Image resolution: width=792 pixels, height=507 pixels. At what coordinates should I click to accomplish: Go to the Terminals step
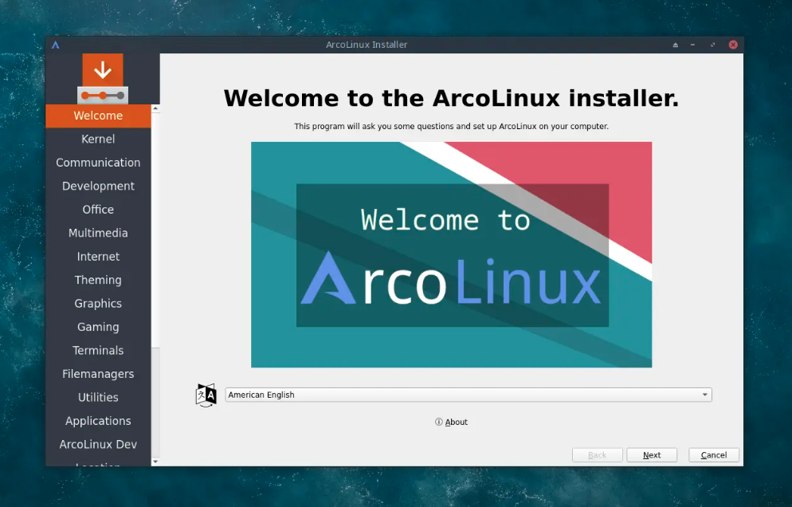(x=98, y=351)
